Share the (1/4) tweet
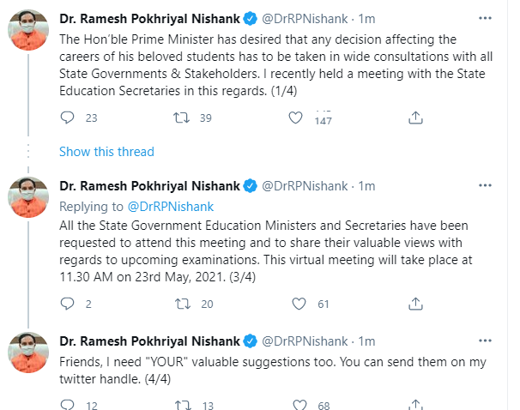 (x=415, y=118)
